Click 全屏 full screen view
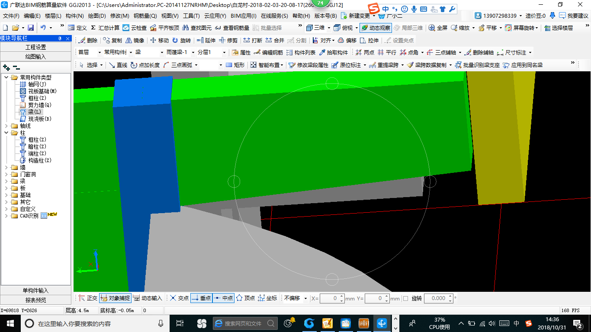 coord(438,28)
